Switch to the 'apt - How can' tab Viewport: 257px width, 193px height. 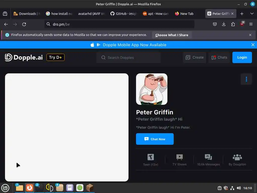(156, 14)
